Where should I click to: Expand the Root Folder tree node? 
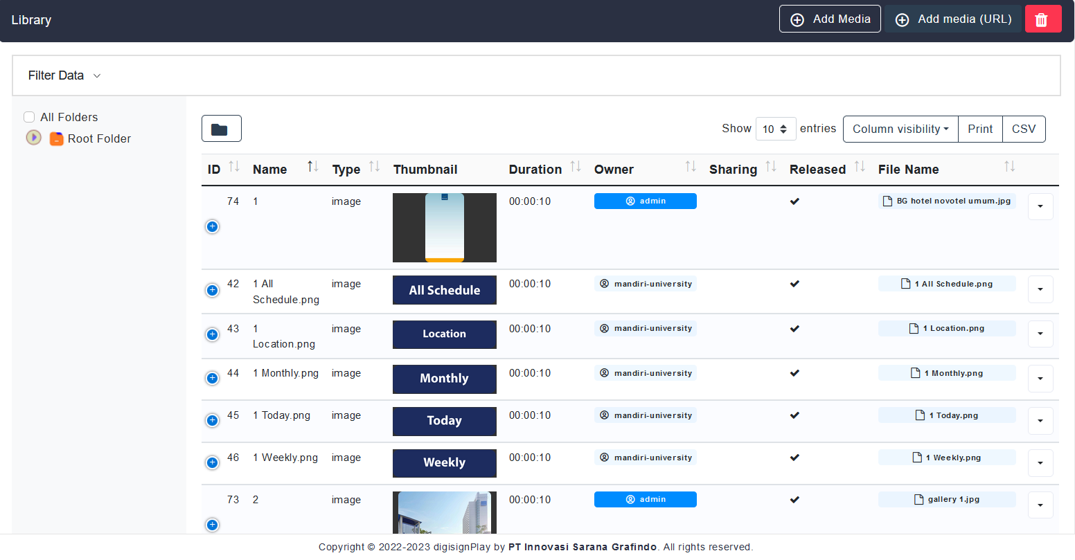33,138
